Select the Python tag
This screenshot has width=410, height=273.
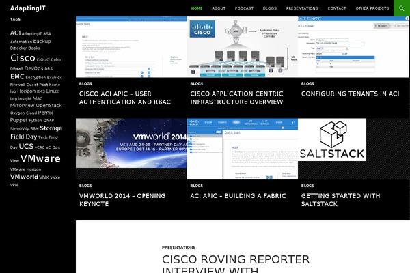pyautogui.click(x=36, y=120)
